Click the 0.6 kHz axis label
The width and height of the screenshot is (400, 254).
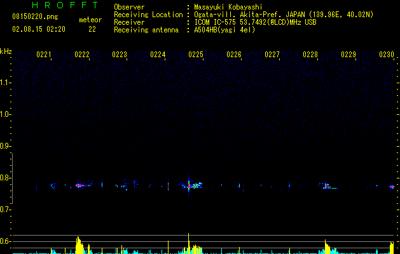pos(4,241)
